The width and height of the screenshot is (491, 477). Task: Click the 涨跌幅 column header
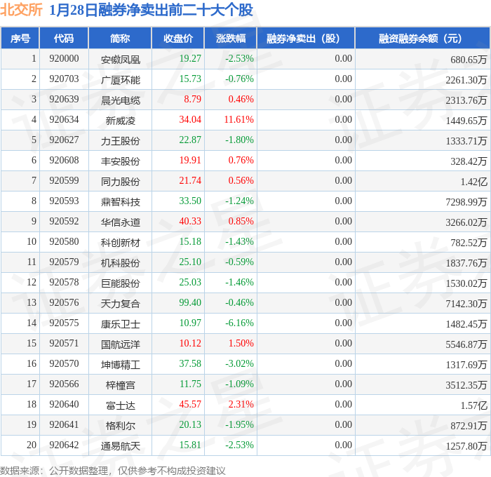pyautogui.click(x=231, y=38)
